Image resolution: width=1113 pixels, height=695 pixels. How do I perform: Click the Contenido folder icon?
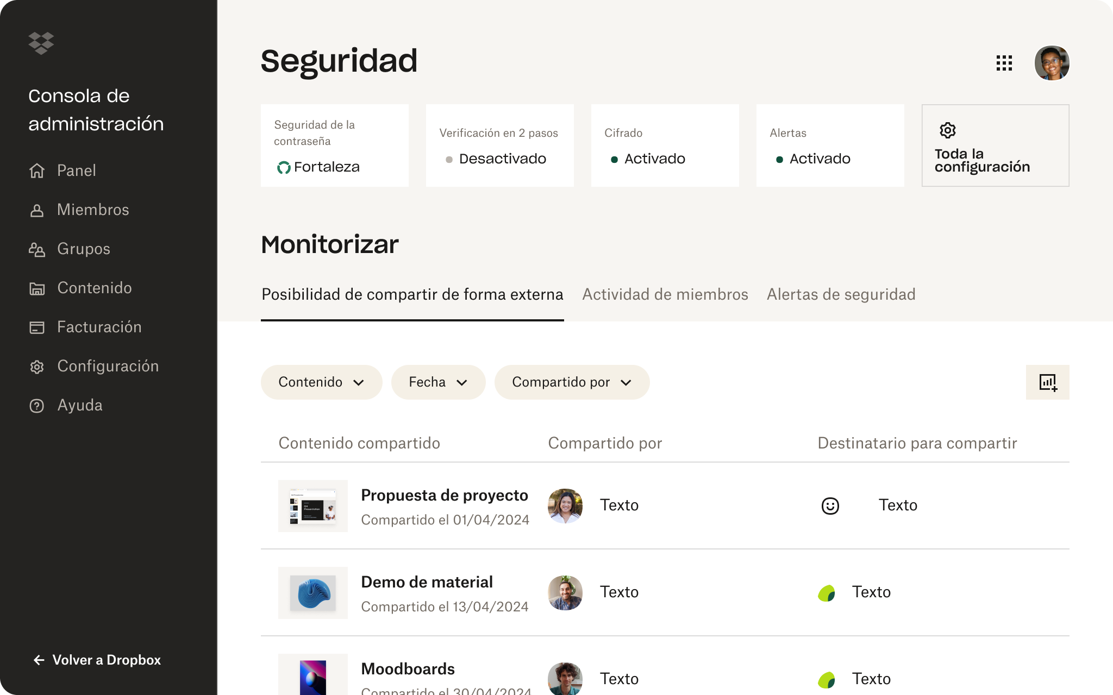[x=37, y=288]
